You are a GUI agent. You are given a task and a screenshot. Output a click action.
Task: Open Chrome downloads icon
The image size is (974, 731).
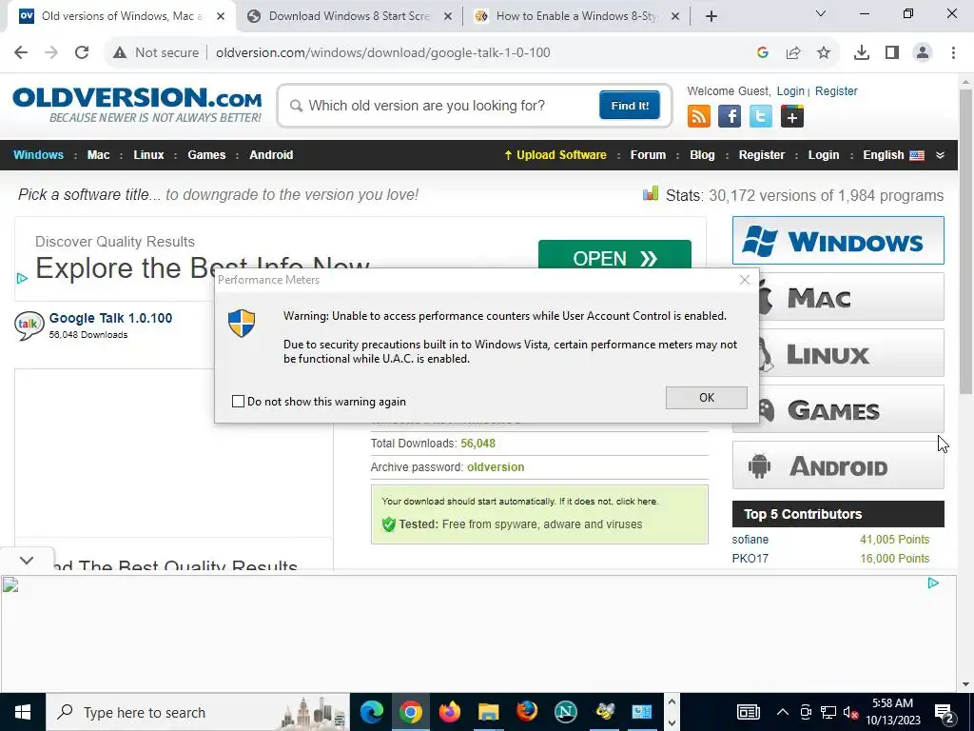862,53
